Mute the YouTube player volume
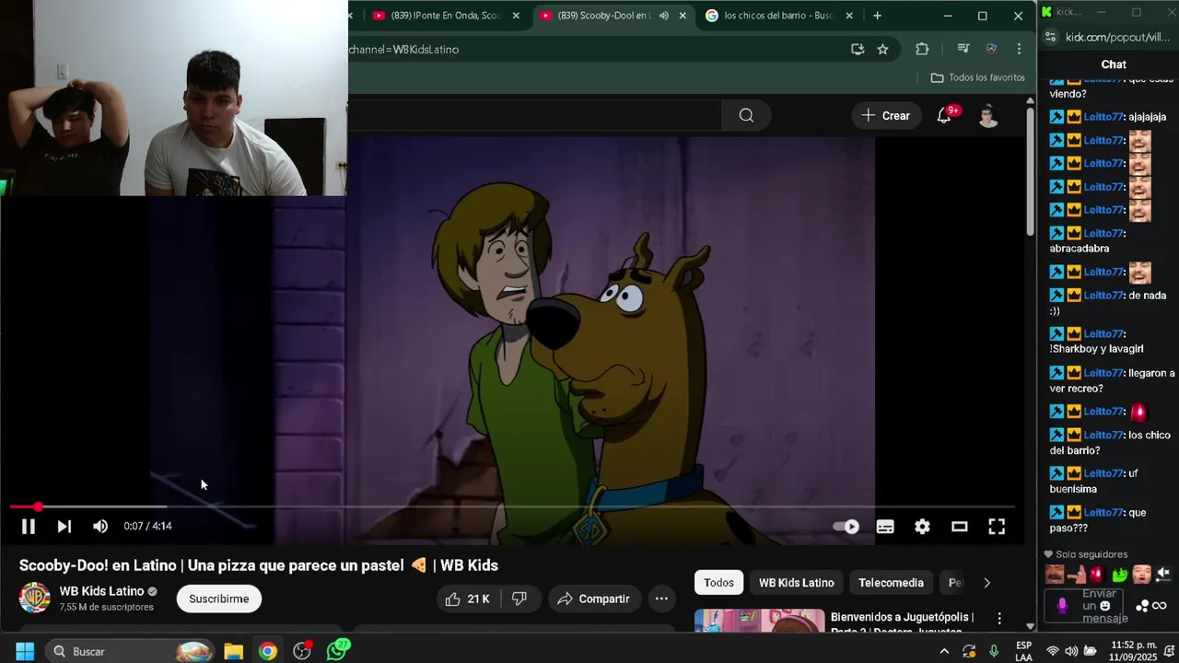The image size is (1179, 663). 100,527
